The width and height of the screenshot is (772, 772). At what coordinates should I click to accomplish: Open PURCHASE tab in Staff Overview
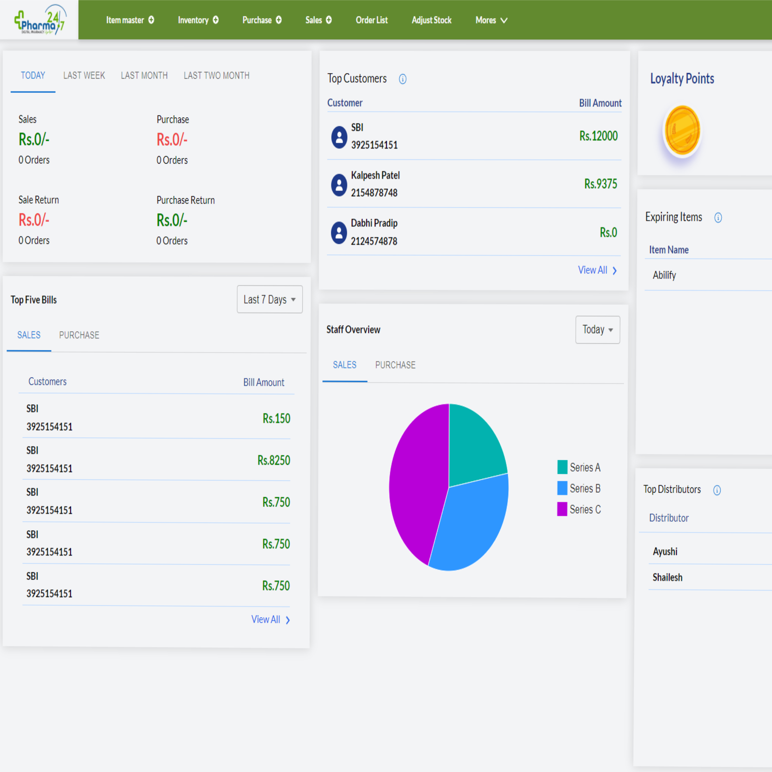395,365
